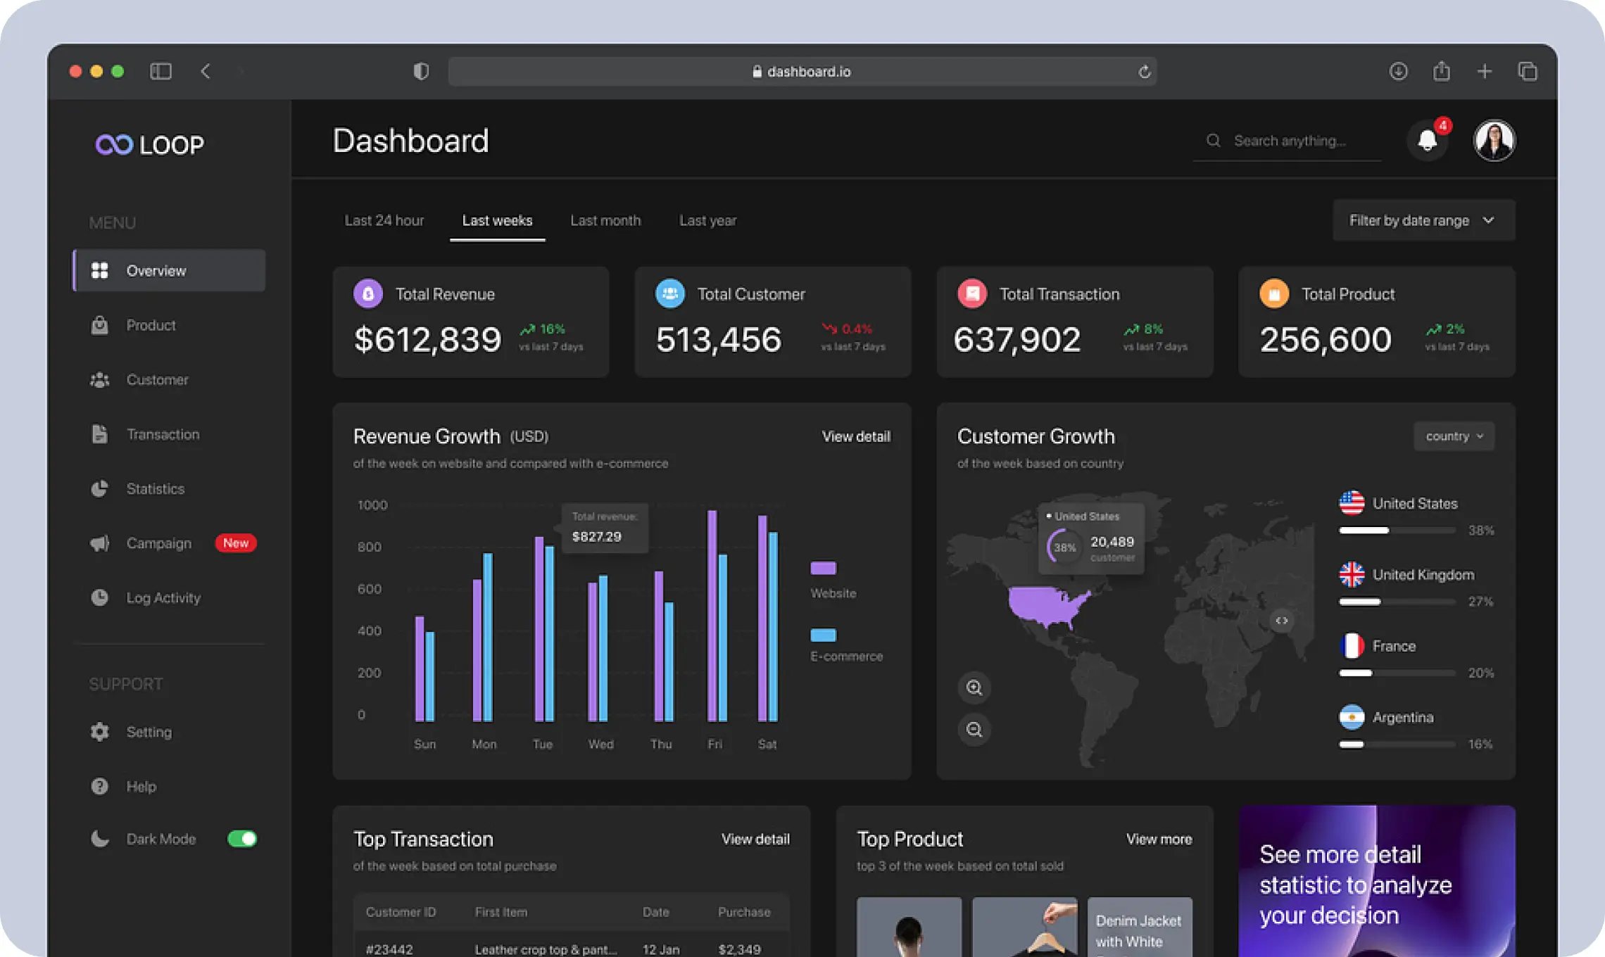This screenshot has height=957, width=1605.
Task: Open the country dropdown in Customer Growth
Action: point(1454,436)
